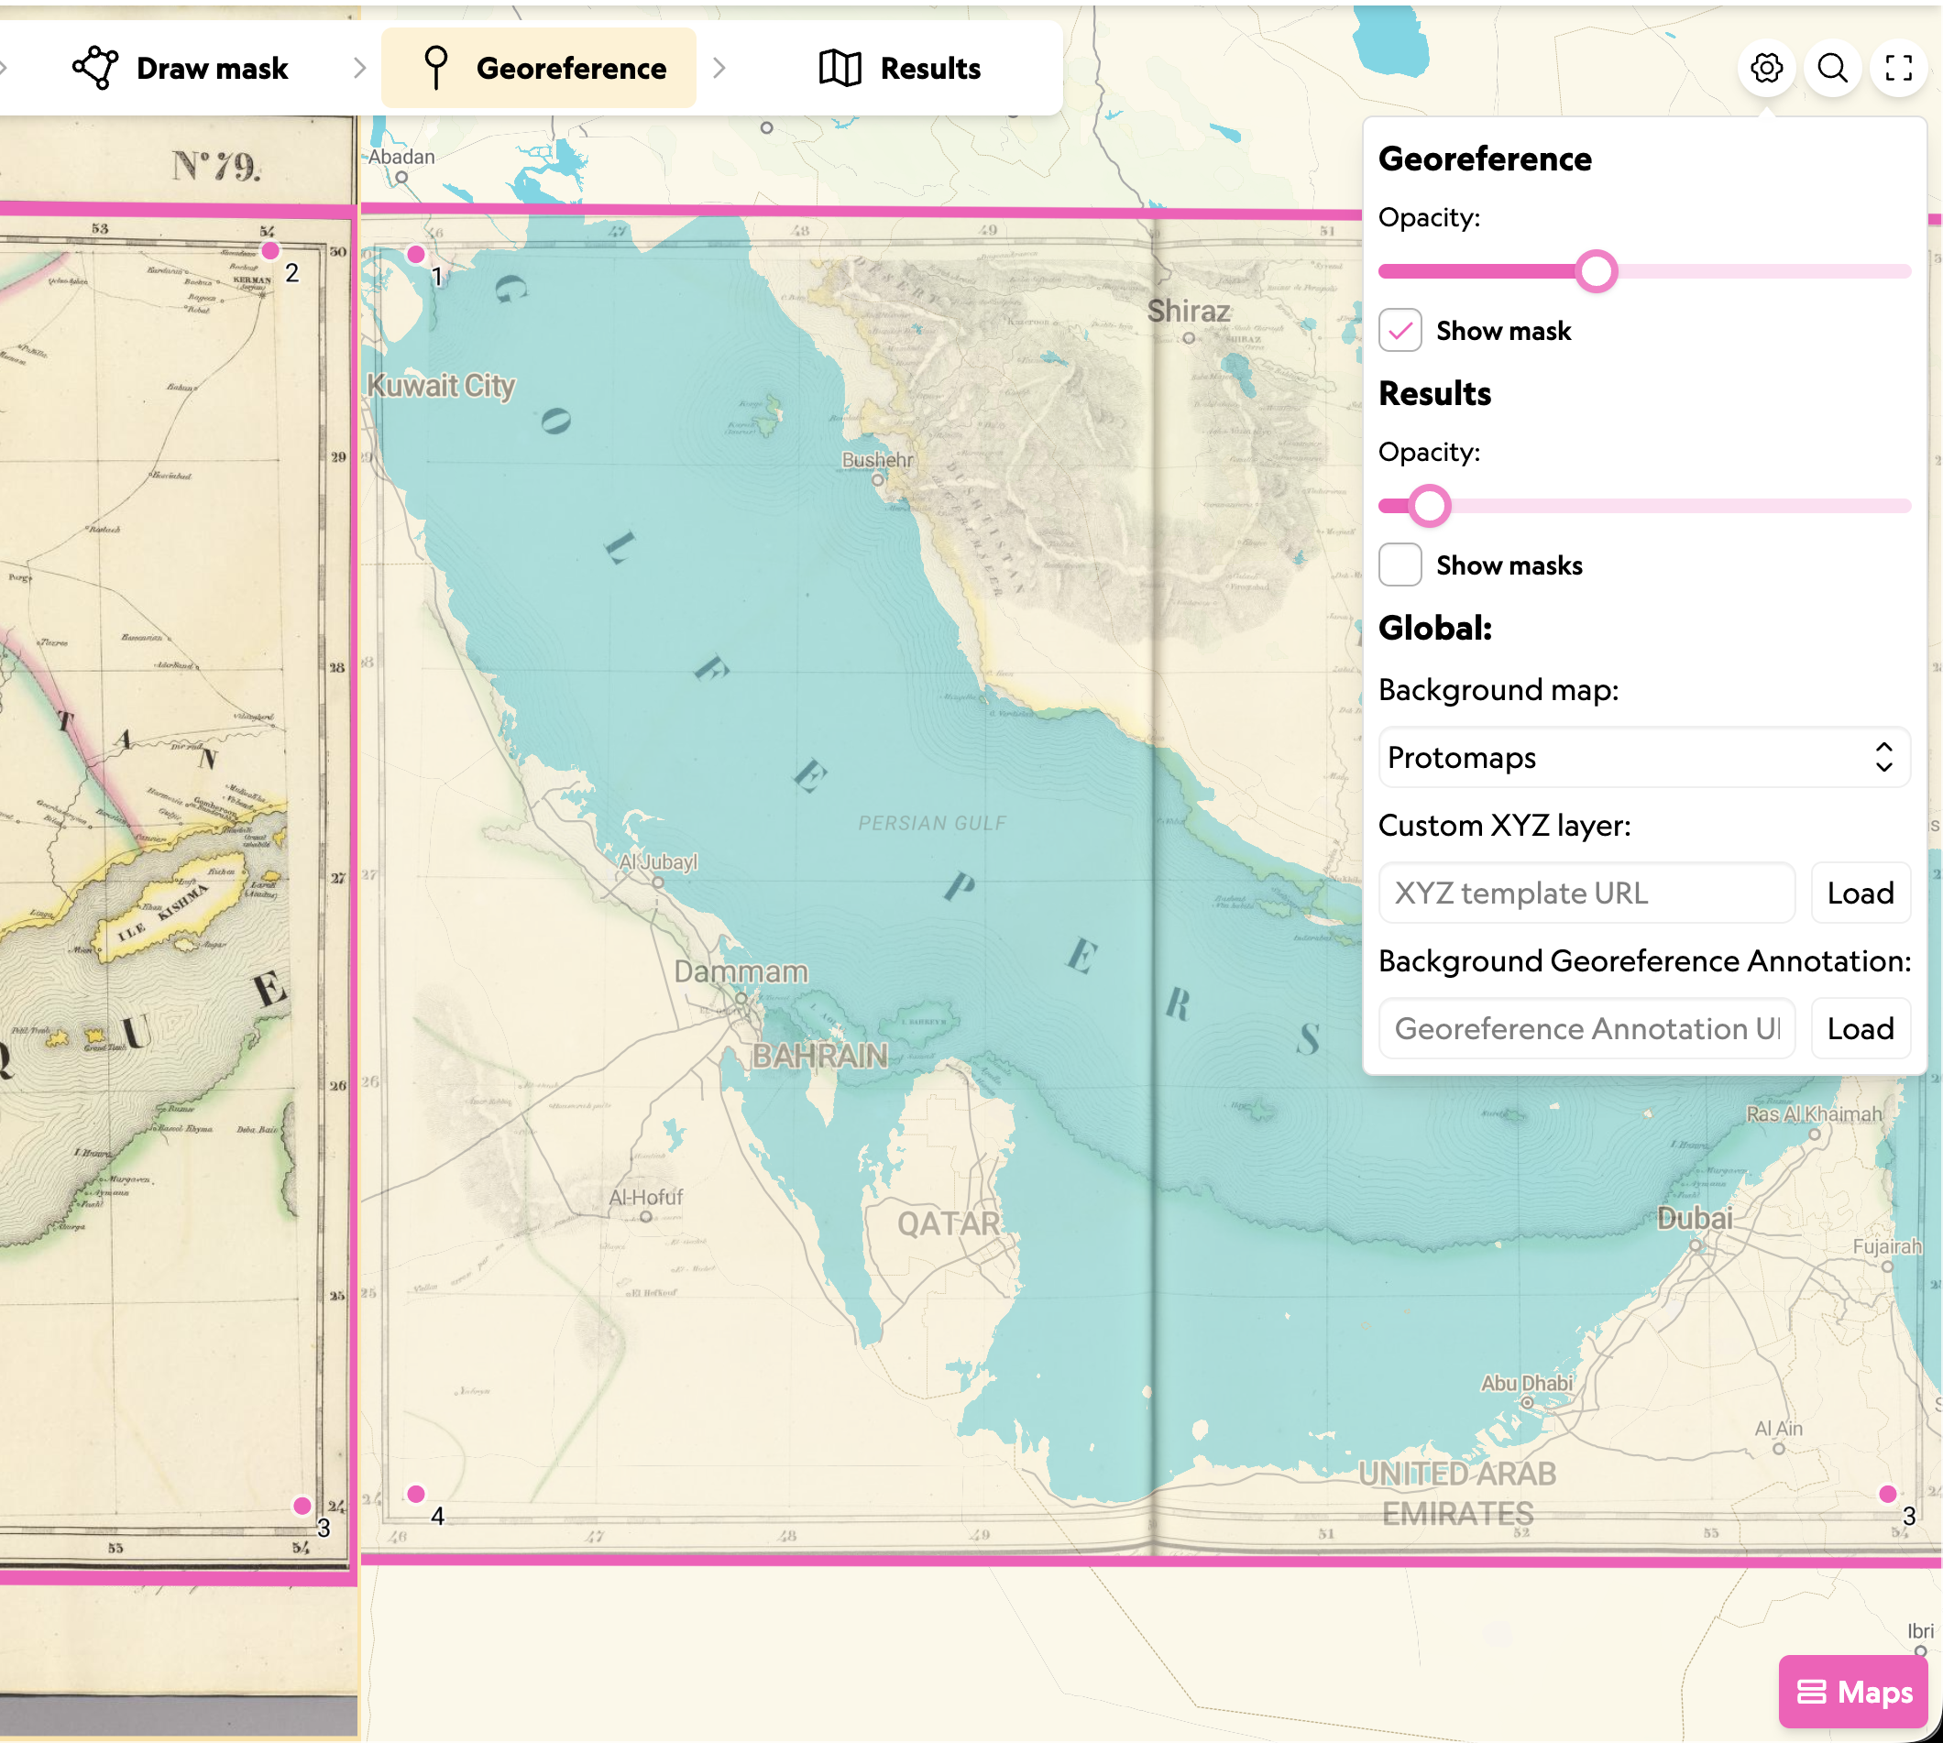1943x1743 pixels.
Task: Click the Results map icon
Action: coord(840,68)
